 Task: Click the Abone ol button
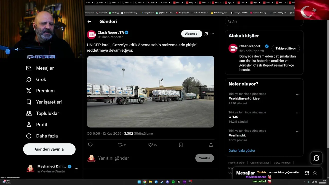tap(192, 34)
